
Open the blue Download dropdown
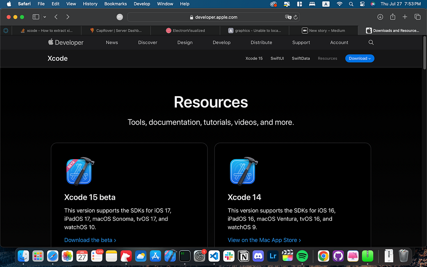pos(359,58)
